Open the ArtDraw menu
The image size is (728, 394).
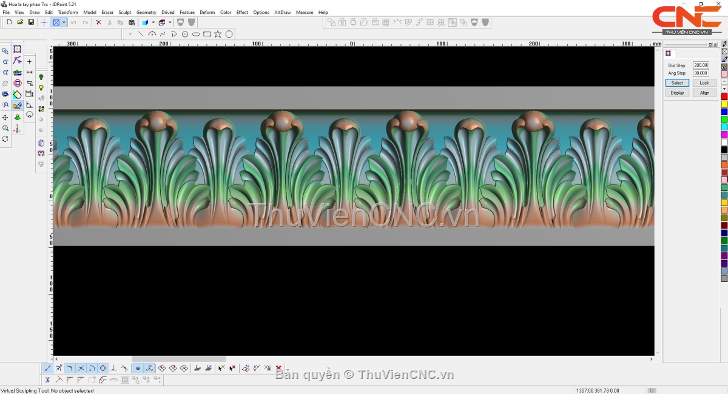click(x=282, y=12)
